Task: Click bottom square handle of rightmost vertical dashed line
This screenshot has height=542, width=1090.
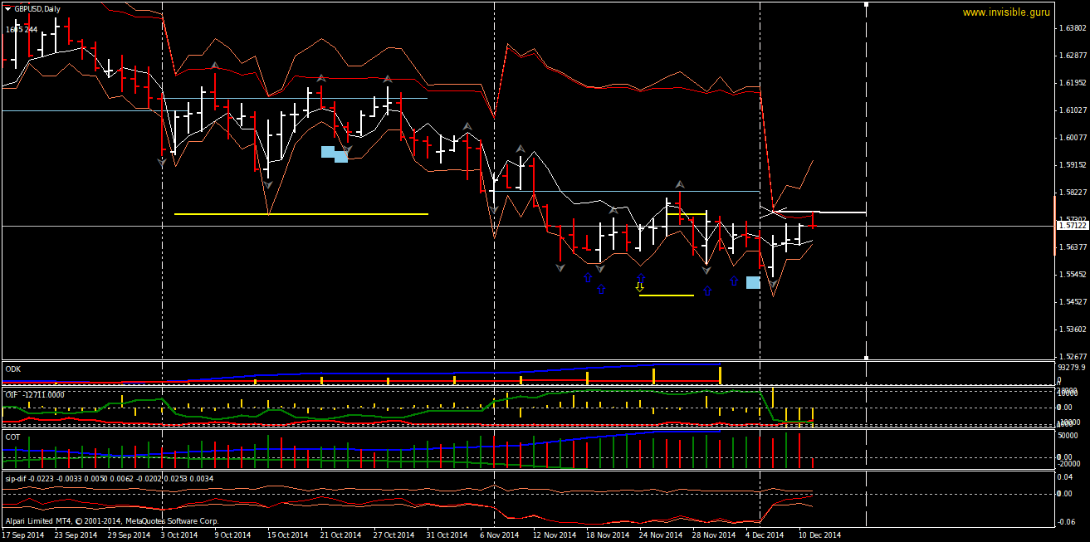Action: point(866,358)
